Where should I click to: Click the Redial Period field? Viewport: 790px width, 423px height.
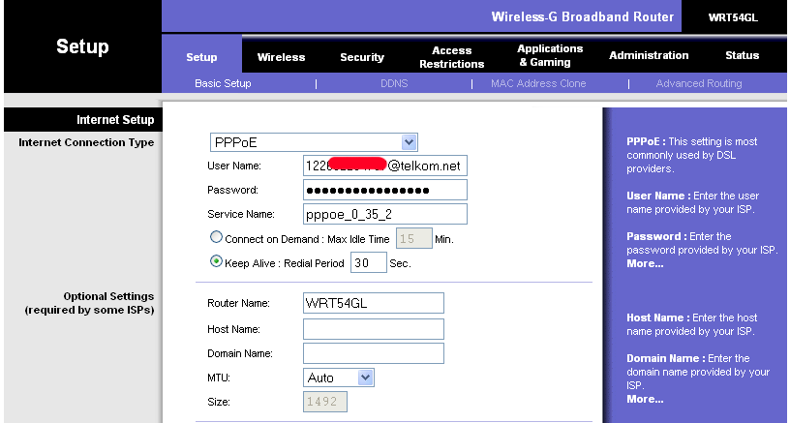[368, 262]
